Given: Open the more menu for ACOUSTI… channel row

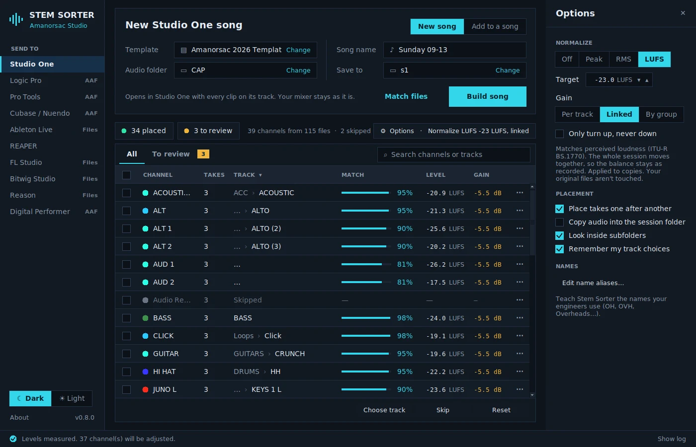Looking at the screenshot, I should click(520, 193).
